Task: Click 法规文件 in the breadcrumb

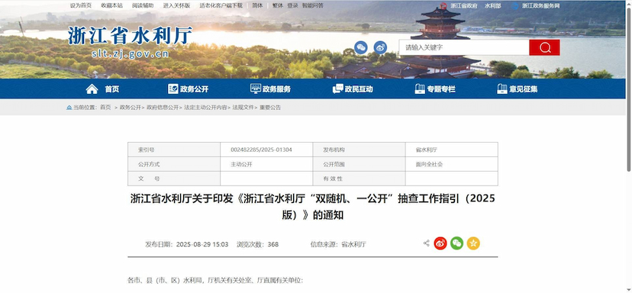Action: [x=243, y=108]
